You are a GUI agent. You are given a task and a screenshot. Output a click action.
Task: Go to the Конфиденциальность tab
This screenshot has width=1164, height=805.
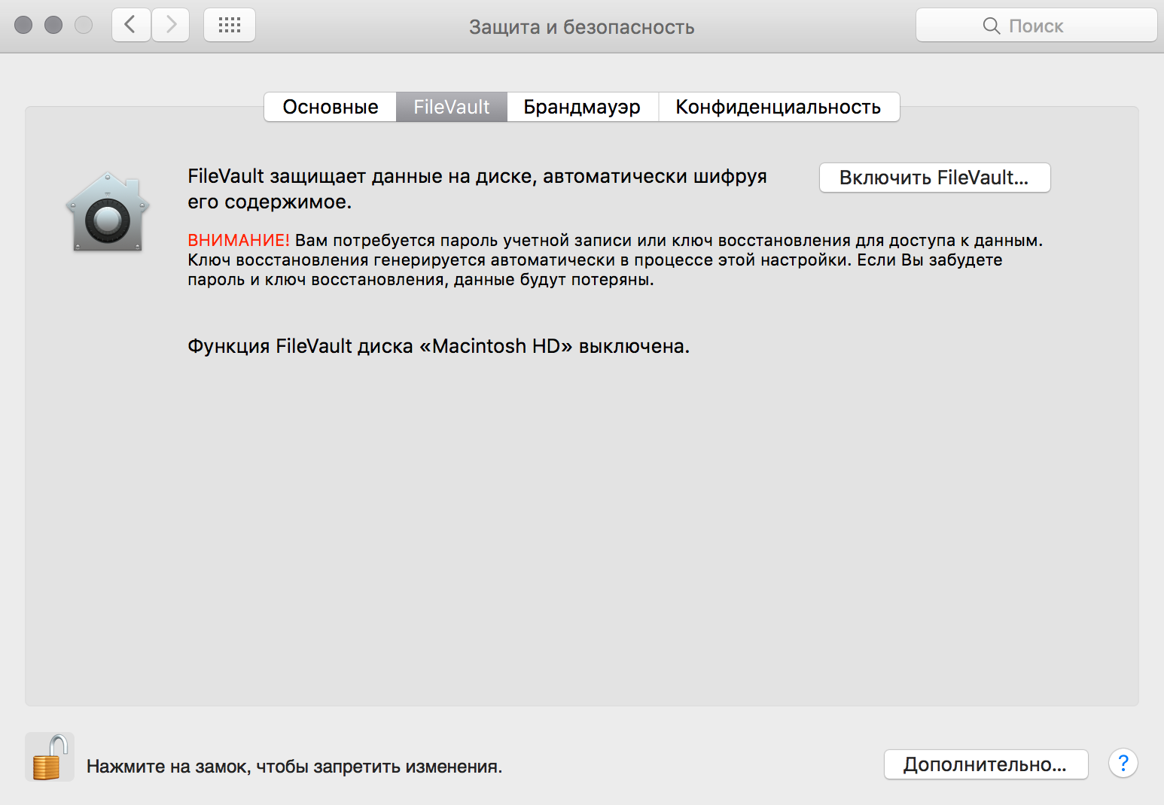pos(779,107)
